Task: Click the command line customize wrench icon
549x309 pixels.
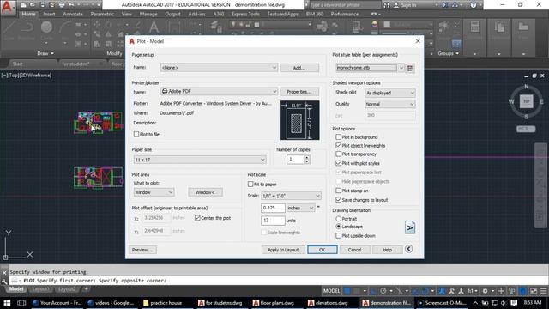Action: tap(4, 281)
